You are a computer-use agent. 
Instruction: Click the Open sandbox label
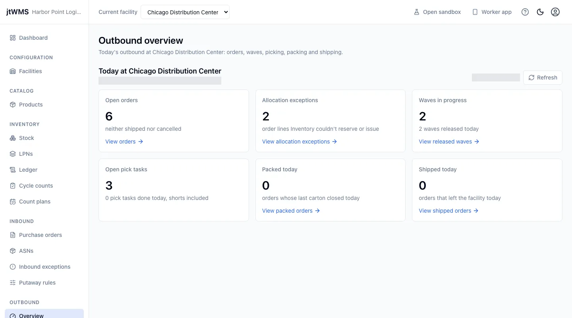442,12
